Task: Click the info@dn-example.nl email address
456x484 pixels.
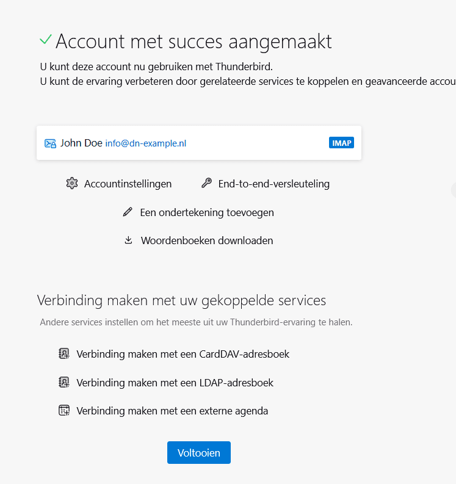Action: pyautogui.click(x=145, y=143)
